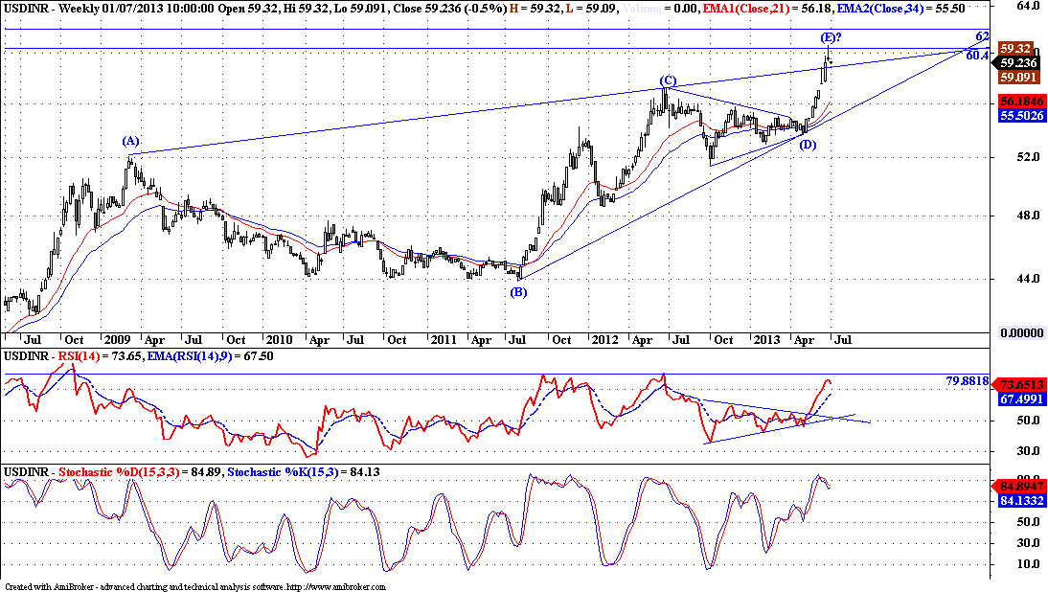The image size is (1048, 592).
Task: Select the 2013 label on time axis
Action: (766, 339)
